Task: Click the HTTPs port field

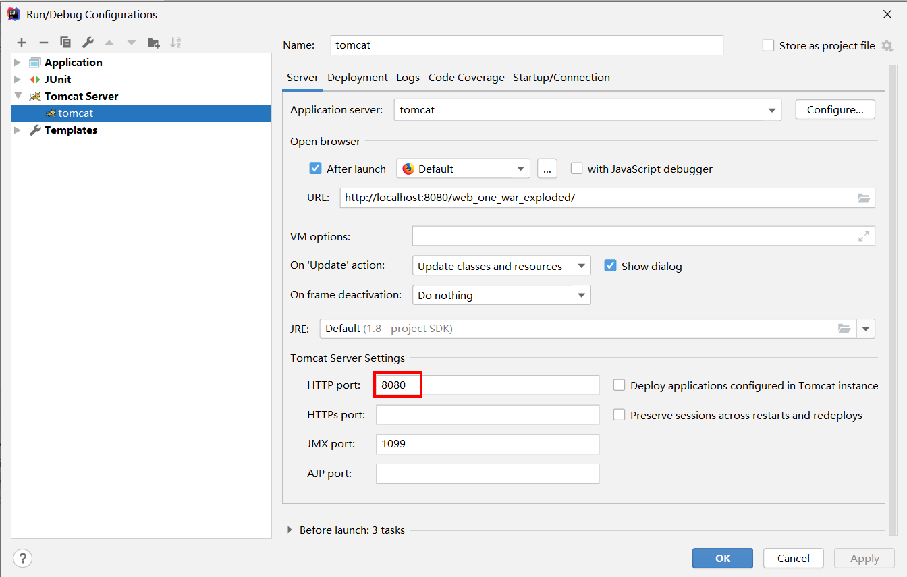Action: tap(487, 415)
